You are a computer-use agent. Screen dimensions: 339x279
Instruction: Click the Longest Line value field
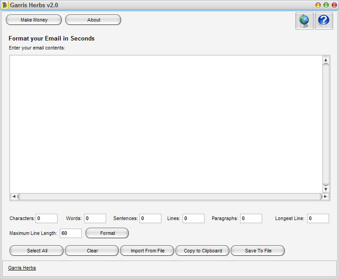pyautogui.click(x=318, y=218)
